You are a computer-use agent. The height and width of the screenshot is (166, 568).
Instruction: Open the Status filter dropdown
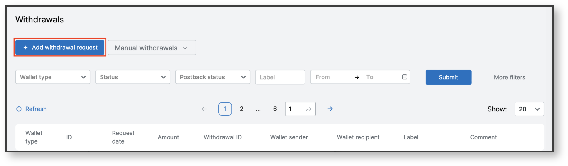pos(133,77)
